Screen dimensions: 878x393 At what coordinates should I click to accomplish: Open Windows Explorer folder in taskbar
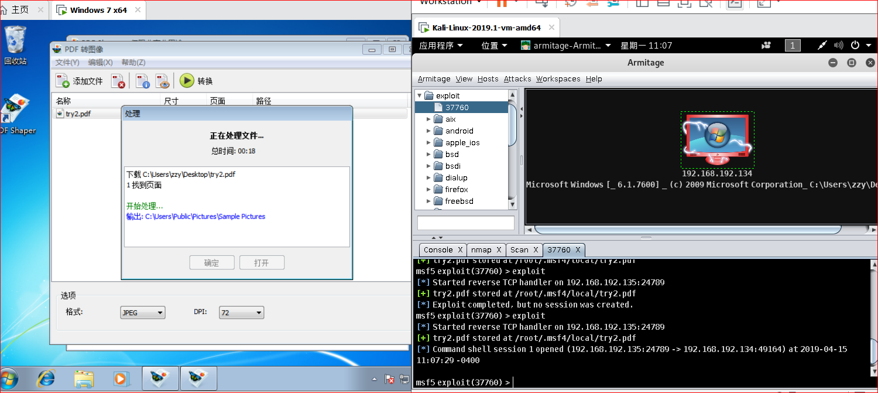point(84,379)
